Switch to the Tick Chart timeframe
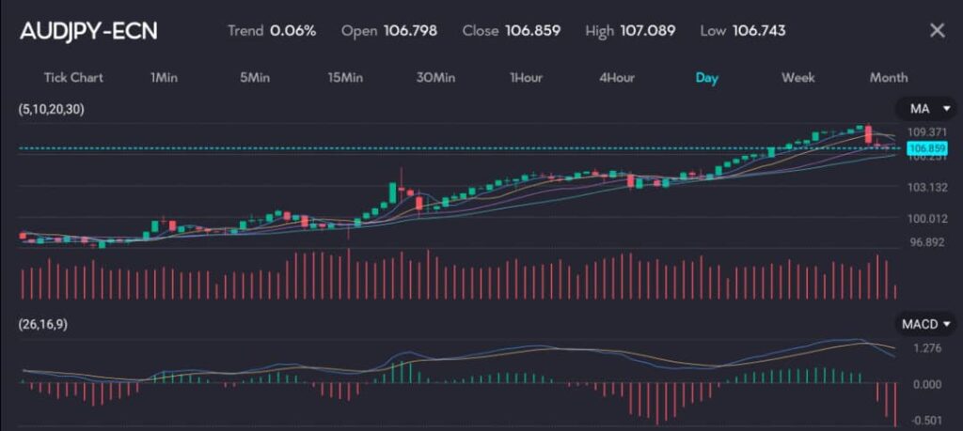The height and width of the screenshot is (431, 963). tap(73, 78)
